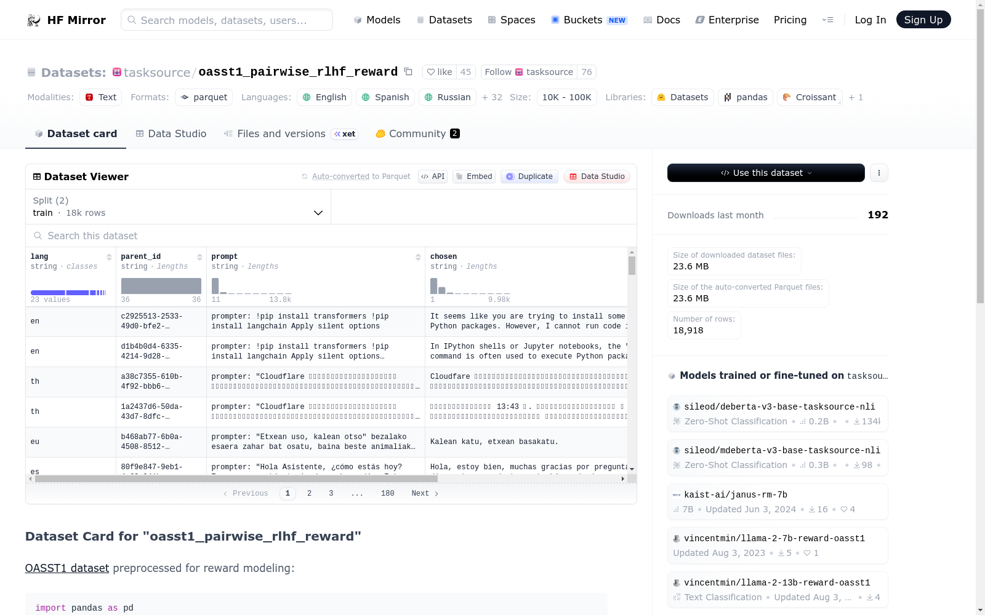Click the tasksource avatar icon in title
The image size is (985, 615).
[117, 72]
